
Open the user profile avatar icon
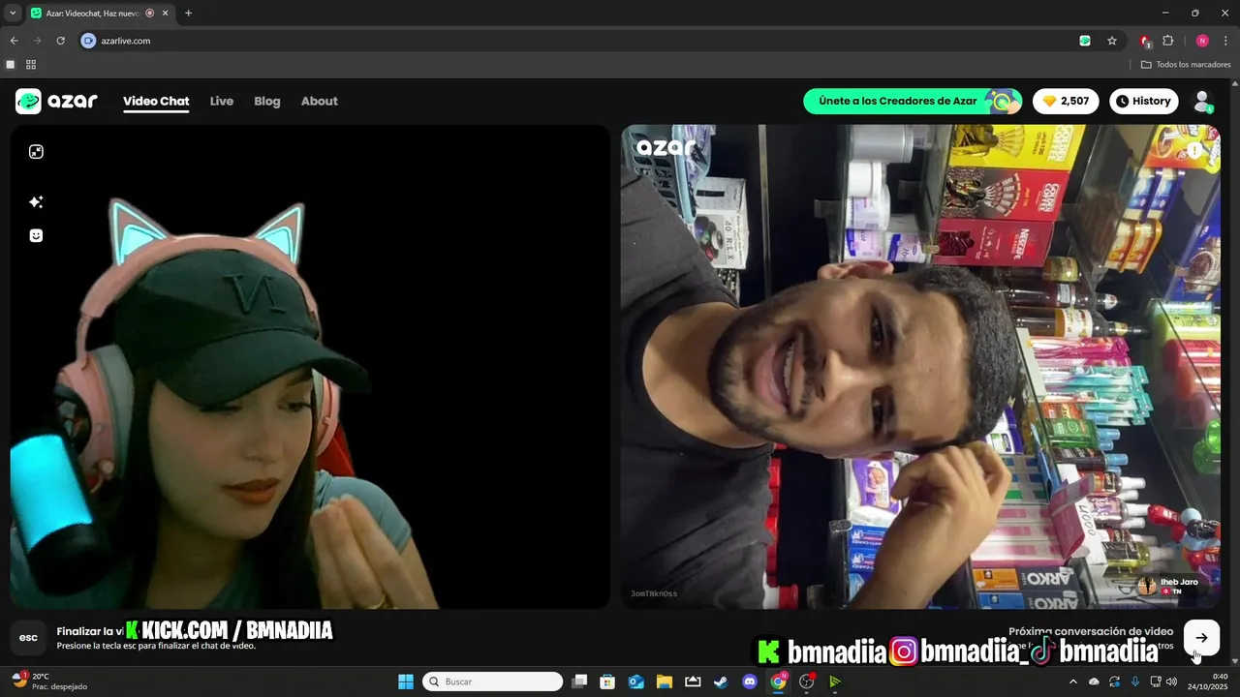1202,101
